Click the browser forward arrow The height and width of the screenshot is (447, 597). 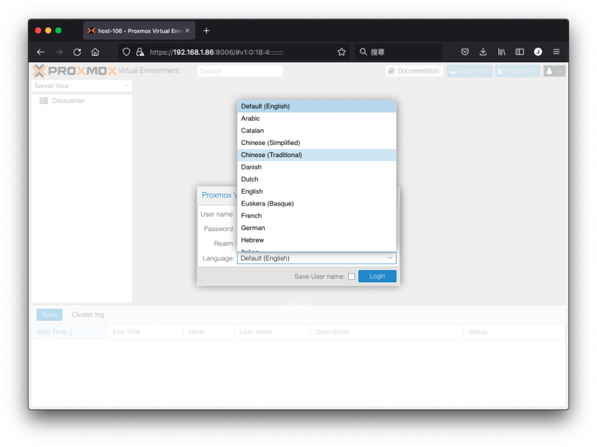[59, 52]
